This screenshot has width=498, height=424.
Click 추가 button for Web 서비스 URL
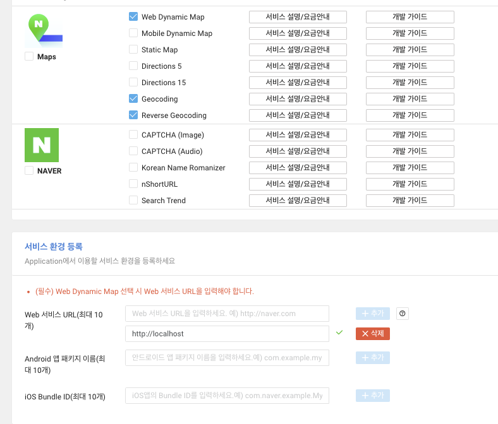372,314
